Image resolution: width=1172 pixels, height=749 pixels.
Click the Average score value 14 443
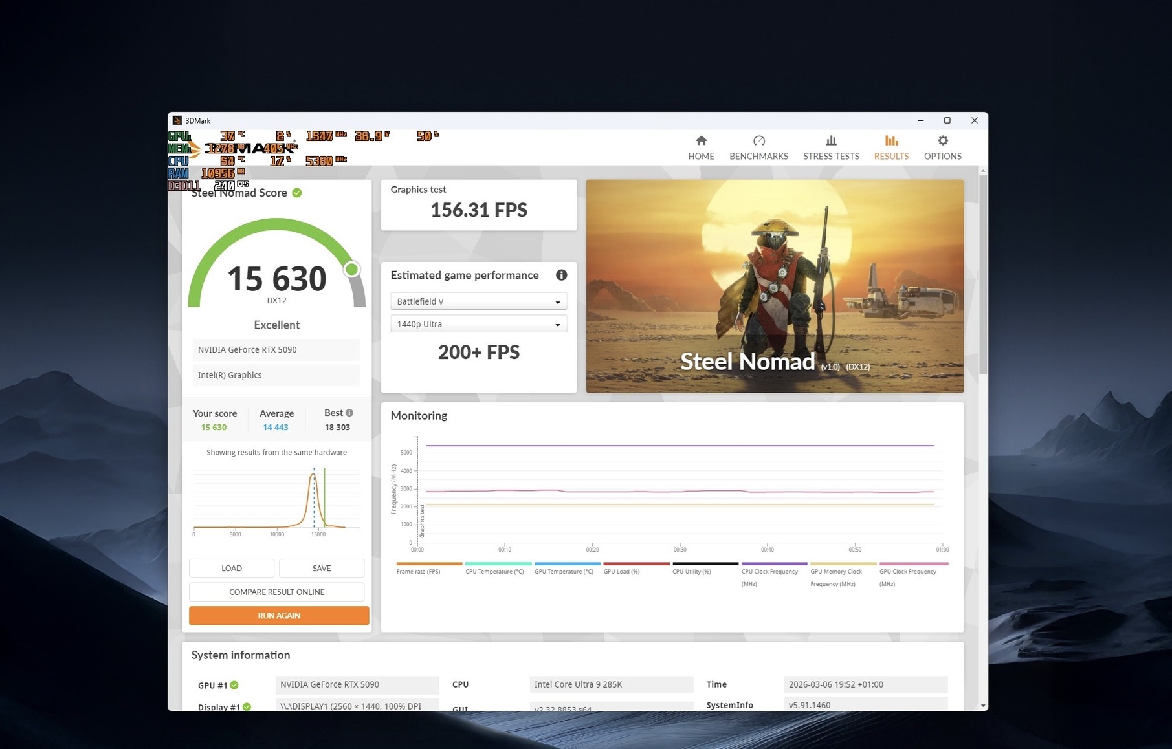pos(276,428)
